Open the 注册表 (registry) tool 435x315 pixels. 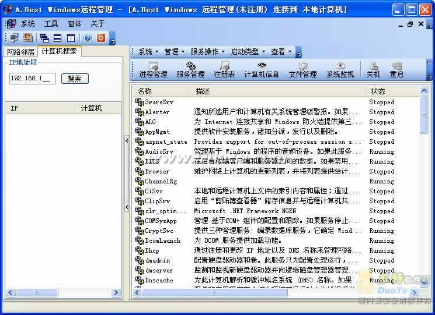coord(224,70)
